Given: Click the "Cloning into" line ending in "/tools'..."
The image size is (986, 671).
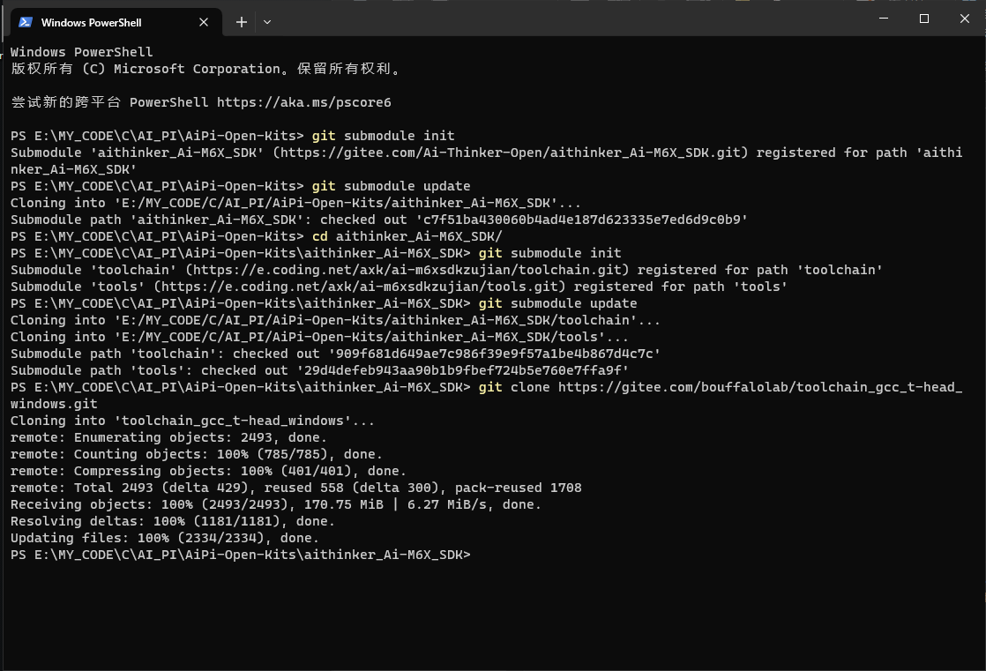Looking at the screenshot, I should pos(319,337).
